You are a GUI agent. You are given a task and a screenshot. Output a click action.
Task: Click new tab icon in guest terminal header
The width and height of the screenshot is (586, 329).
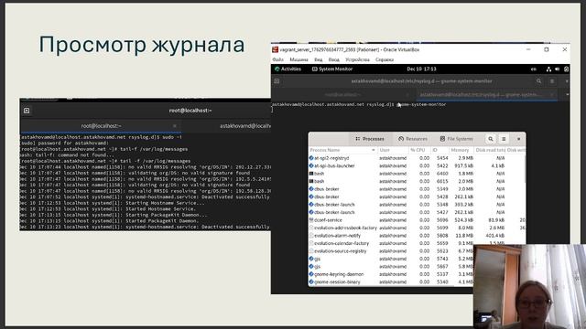277,81
